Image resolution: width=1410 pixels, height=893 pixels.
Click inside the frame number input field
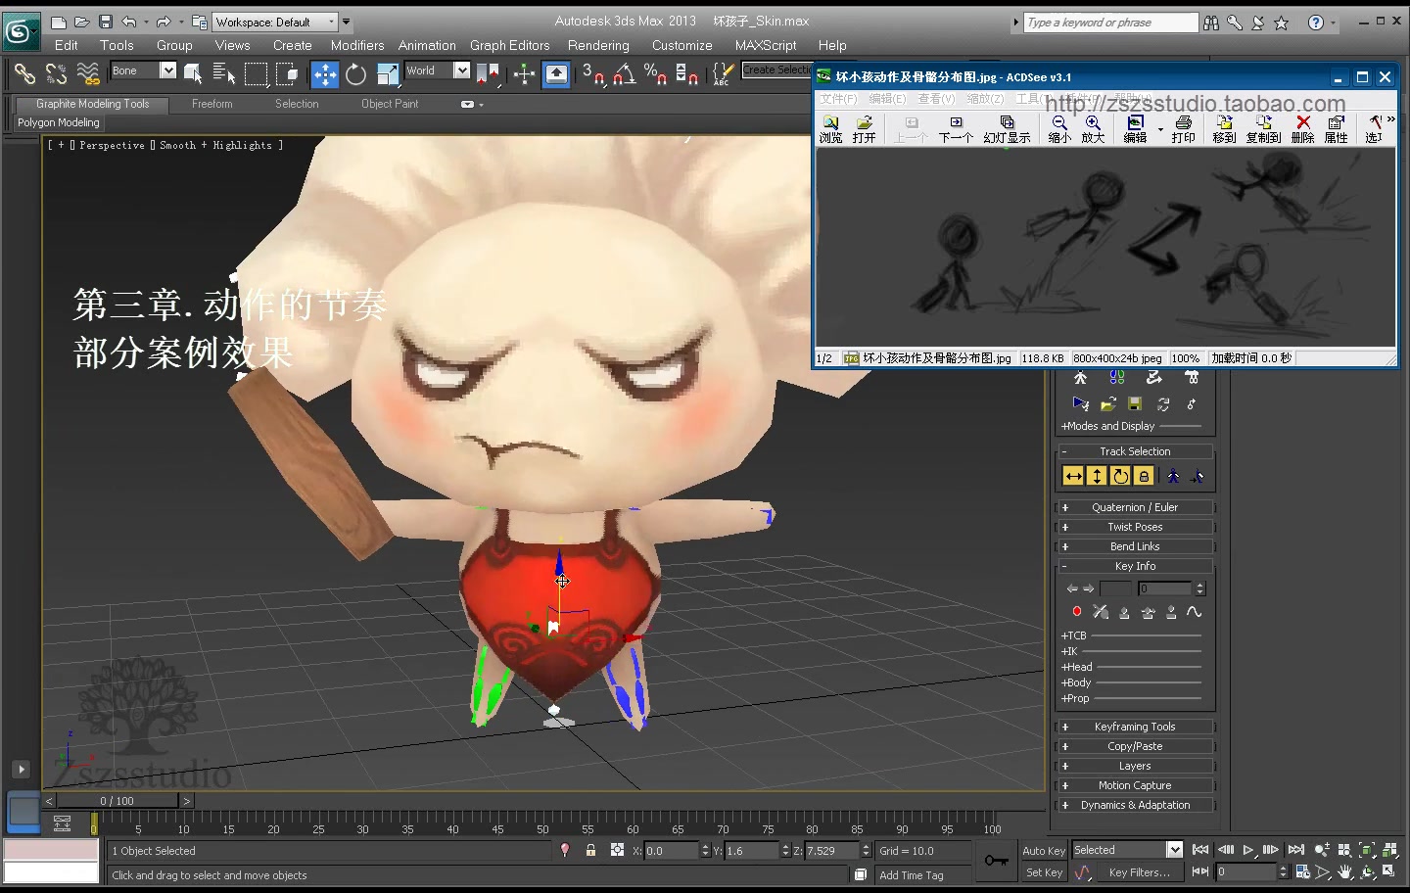tap(1167, 587)
